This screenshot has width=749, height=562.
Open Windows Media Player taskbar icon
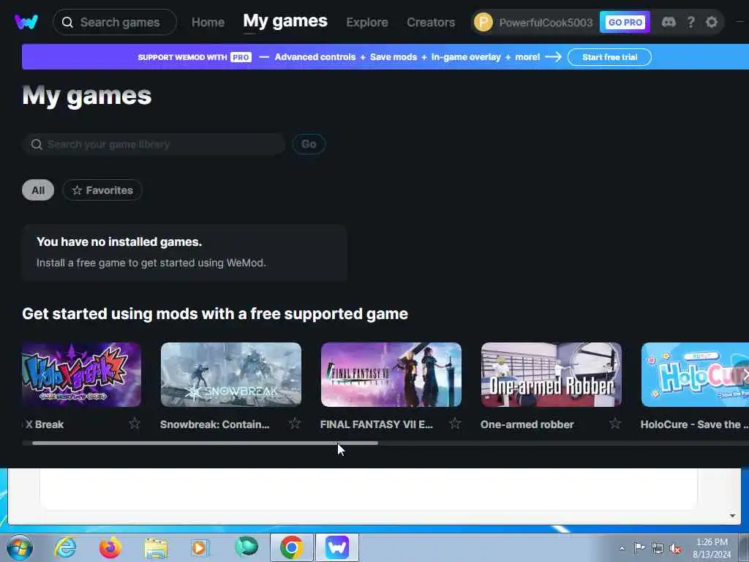[200, 547]
